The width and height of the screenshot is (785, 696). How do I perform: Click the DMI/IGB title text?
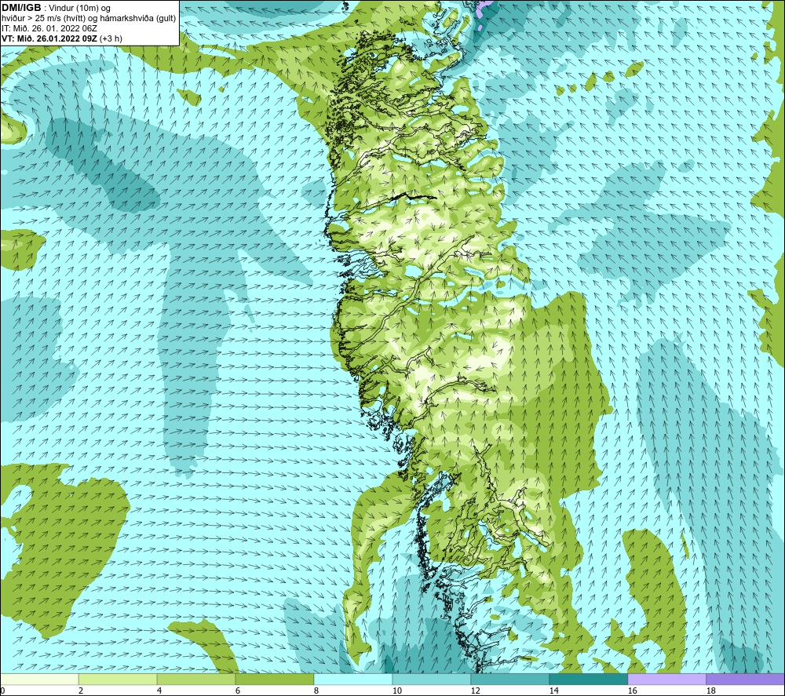(x=22, y=8)
